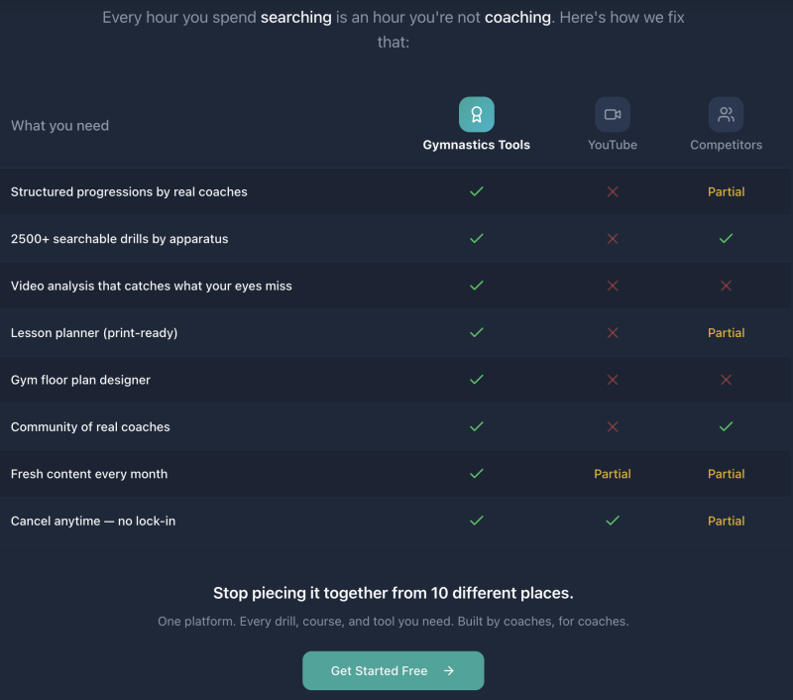Click YouTube checkmark for cancel anytime
This screenshot has width=793, height=700.
(x=613, y=521)
